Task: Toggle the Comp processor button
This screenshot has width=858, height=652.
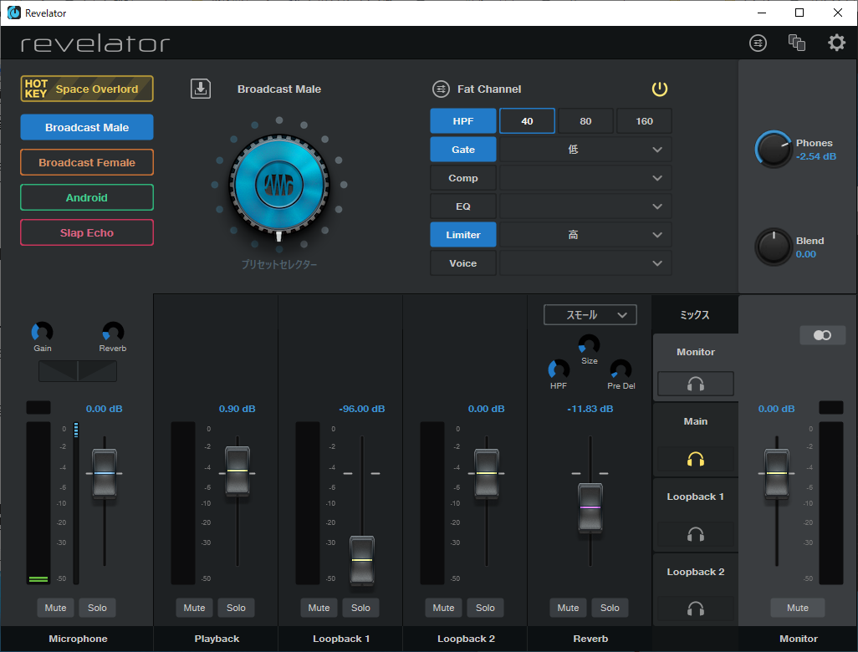Action: coord(463,178)
